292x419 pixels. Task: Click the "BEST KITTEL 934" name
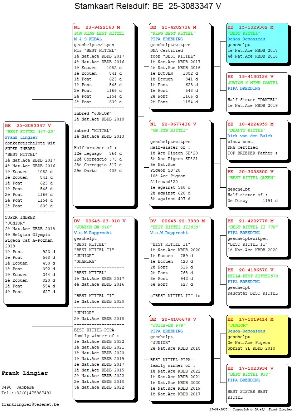[x=249, y=374]
